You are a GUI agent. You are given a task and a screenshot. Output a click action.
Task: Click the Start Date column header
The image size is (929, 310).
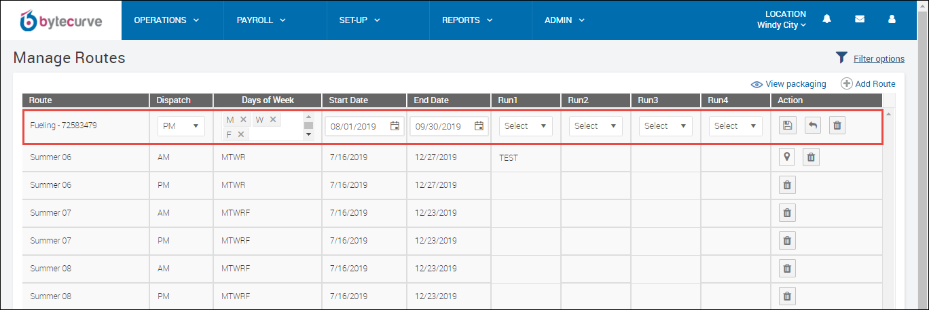pos(364,100)
